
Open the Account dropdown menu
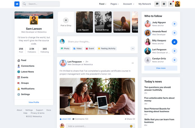click(x=129, y=4)
